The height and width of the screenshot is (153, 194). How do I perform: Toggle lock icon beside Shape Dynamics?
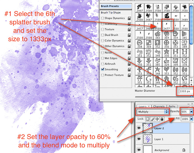(129, 18)
